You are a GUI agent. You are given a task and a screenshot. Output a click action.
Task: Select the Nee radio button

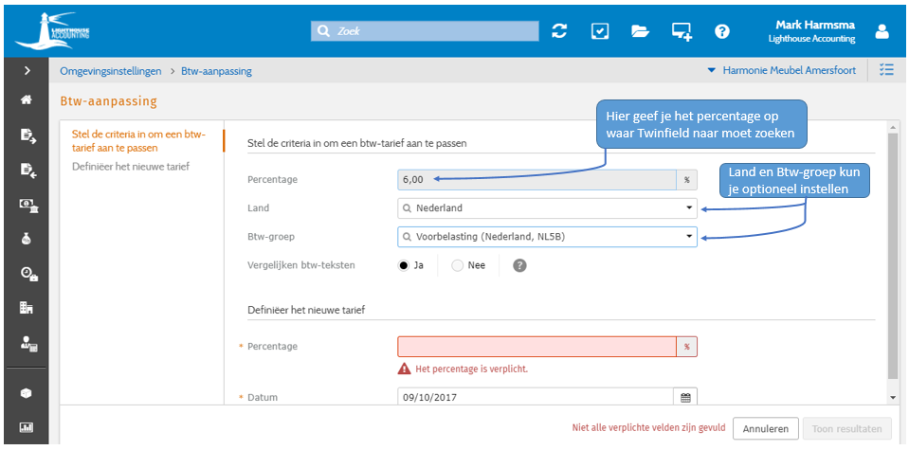(x=458, y=265)
